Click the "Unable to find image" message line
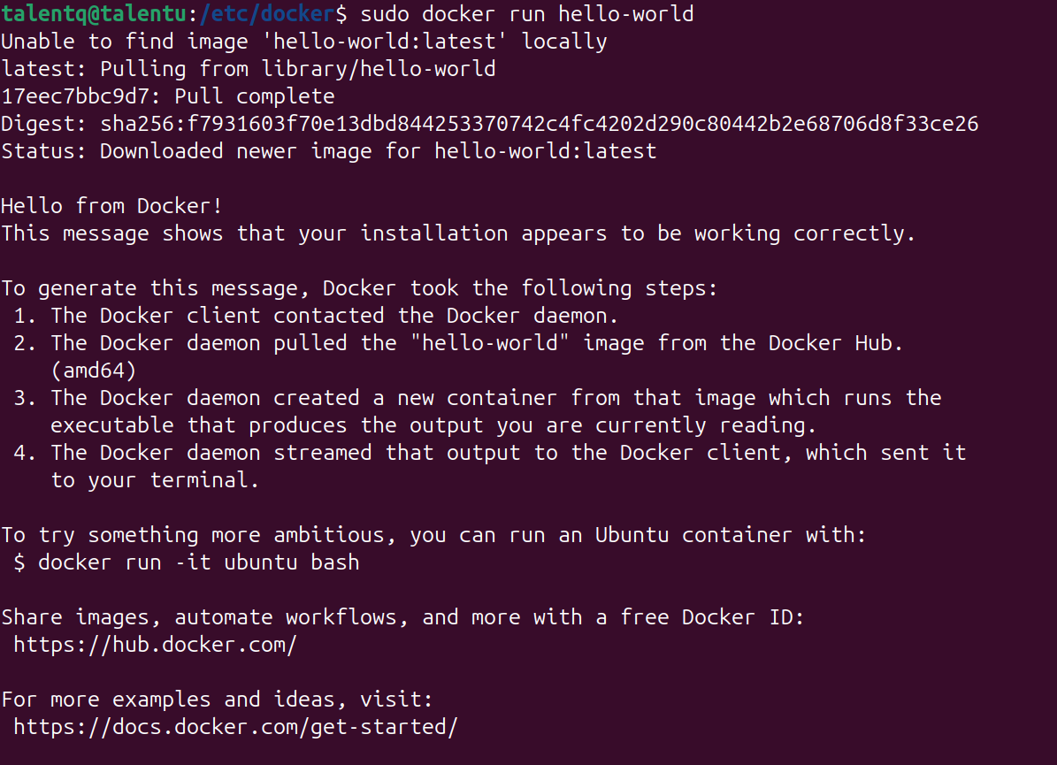Image resolution: width=1057 pixels, height=765 pixels. [x=303, y=42]
